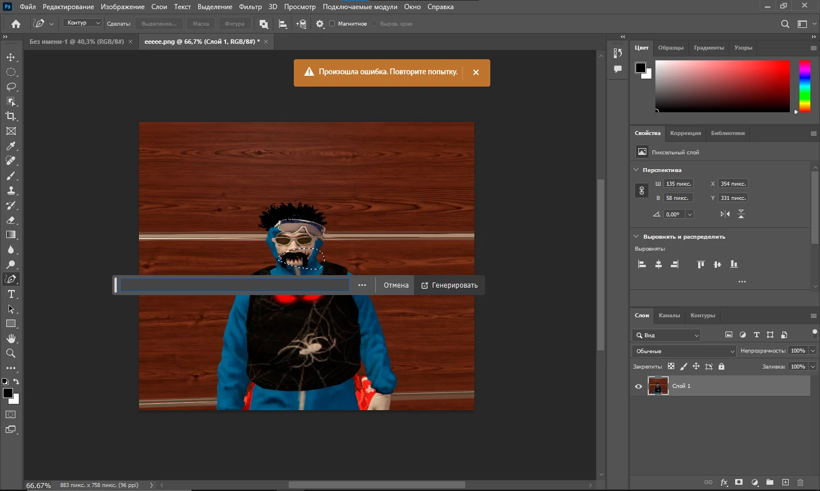Switch to document tab Без имени-1
The height and width of the screenshot is (491, 820).
click(x=76, y=42)
